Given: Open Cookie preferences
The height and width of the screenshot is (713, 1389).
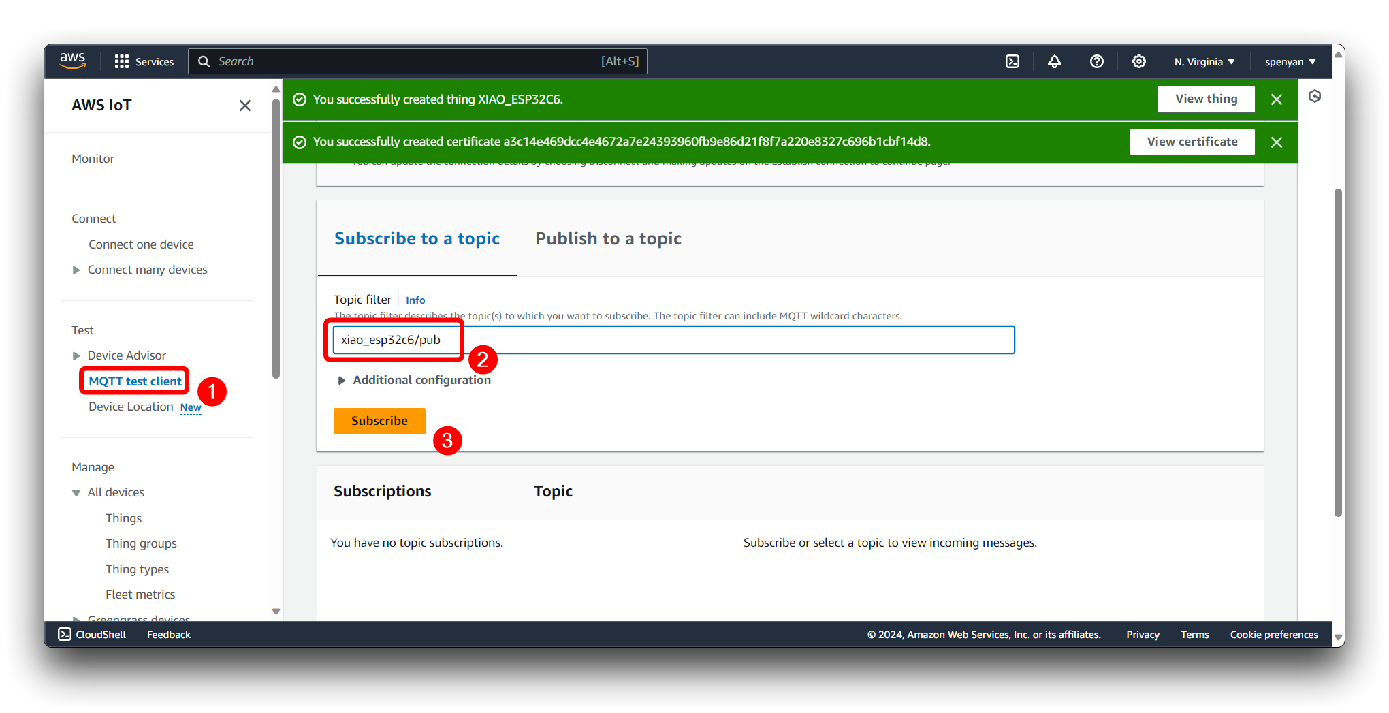Looking at the screenshot, I should [1274, 635].
